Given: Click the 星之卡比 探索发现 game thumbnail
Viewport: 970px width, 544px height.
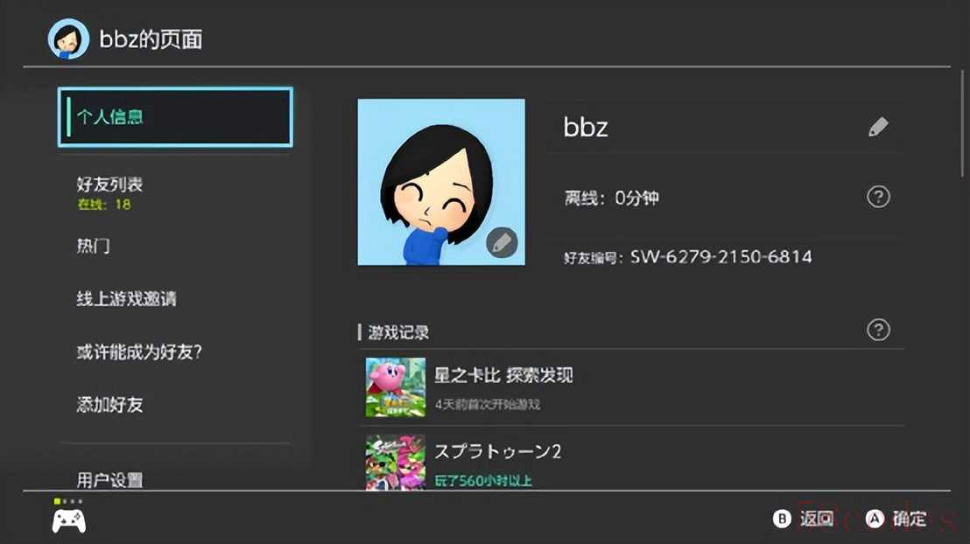Looking at the screenshot, I should [396, 387].
